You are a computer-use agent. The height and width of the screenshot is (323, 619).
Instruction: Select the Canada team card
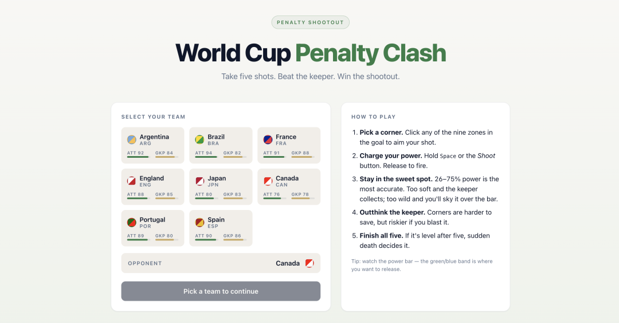point(289,186)
